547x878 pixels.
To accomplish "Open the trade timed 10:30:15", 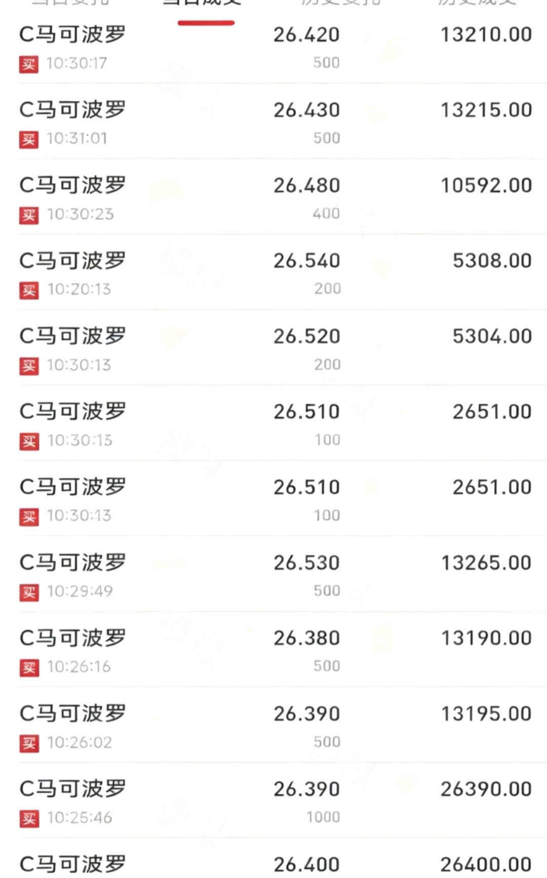I will pyautogui.click(x=273, y=423).
